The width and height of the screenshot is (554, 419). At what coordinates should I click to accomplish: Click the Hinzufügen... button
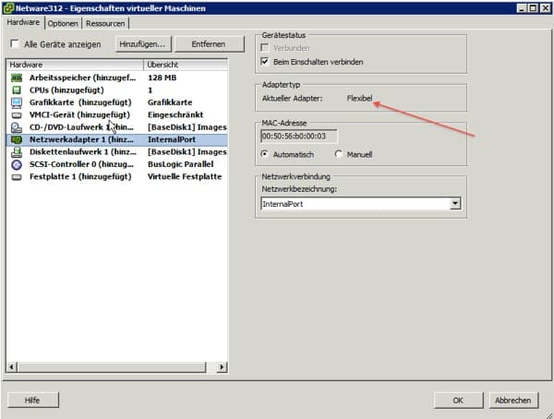click(x=142, y=44)
